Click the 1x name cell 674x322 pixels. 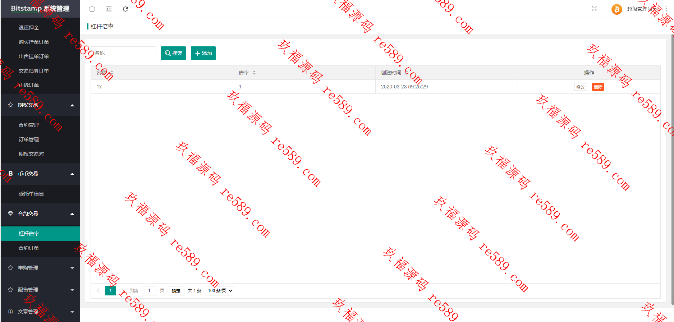(162, 87)
